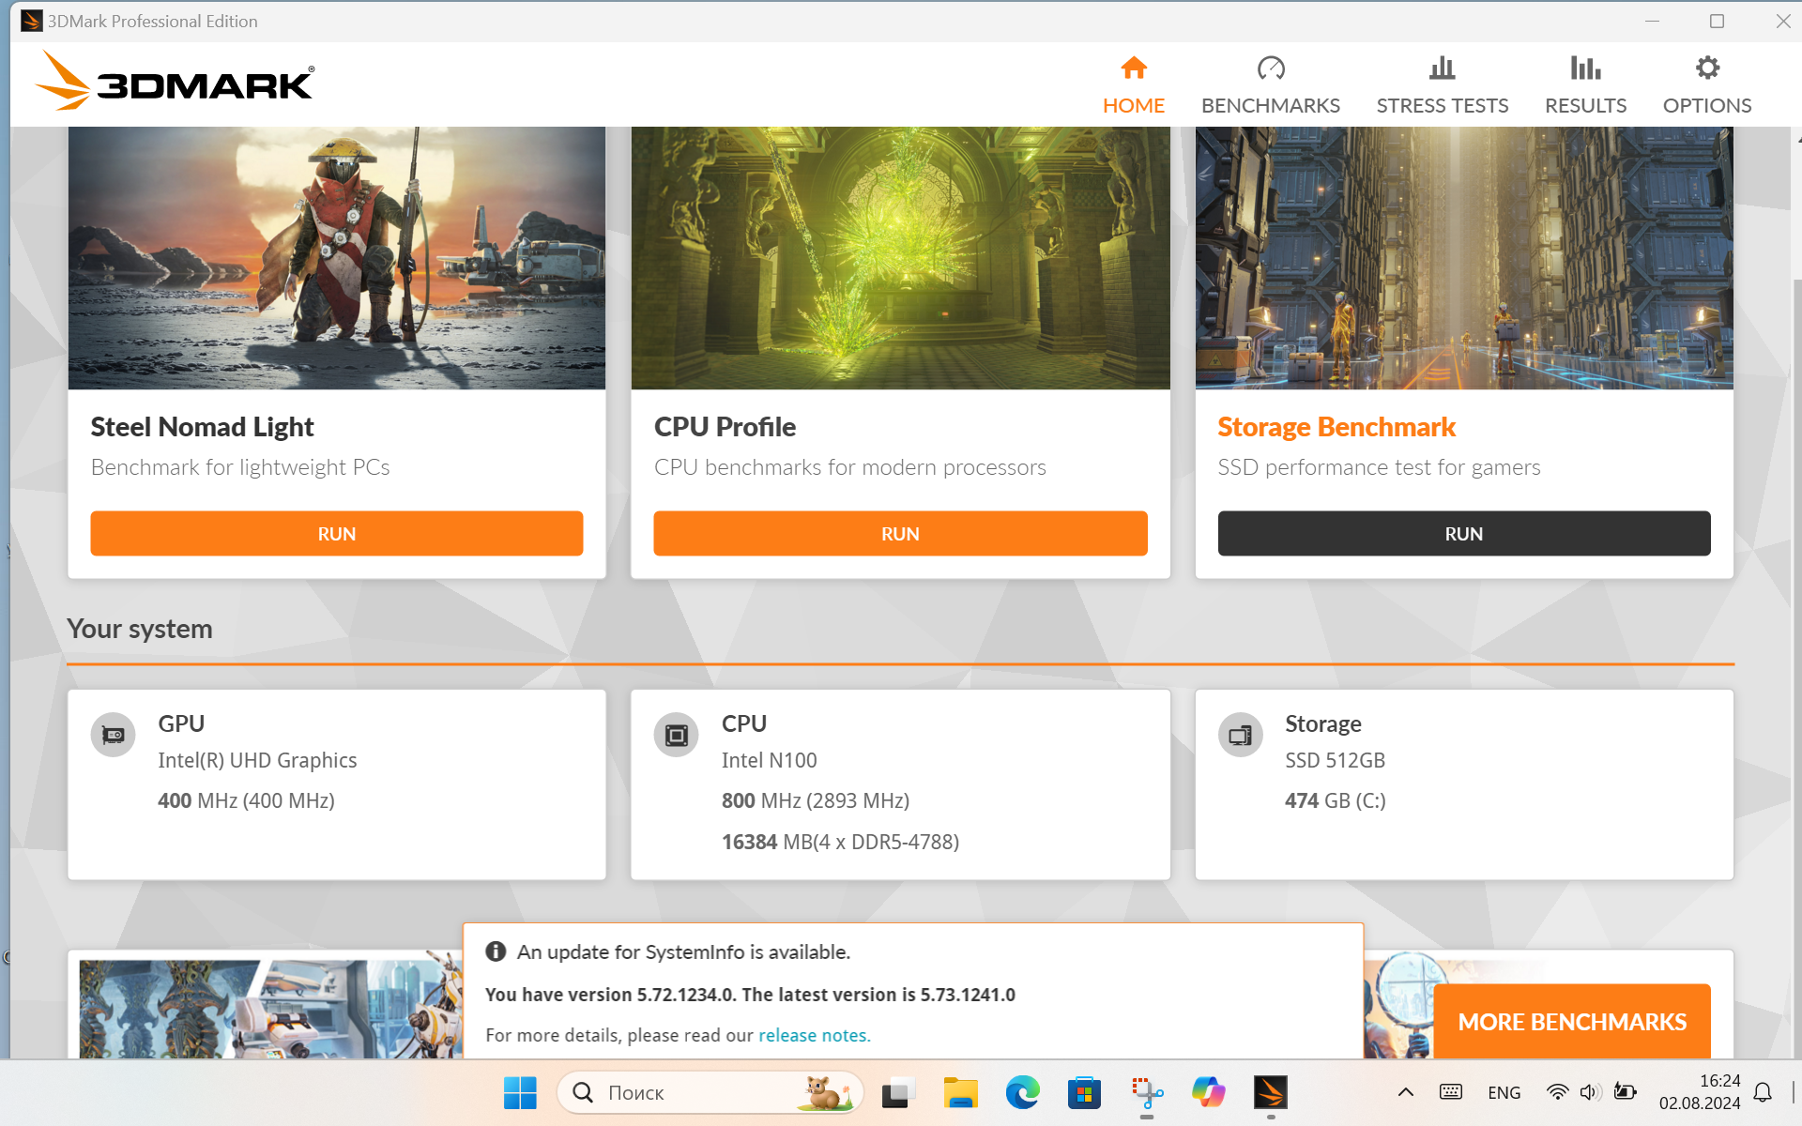Open Microsoft Edge from the taskbar
This screenshot has width=1802, height=1126.
coord(1022,1092)
